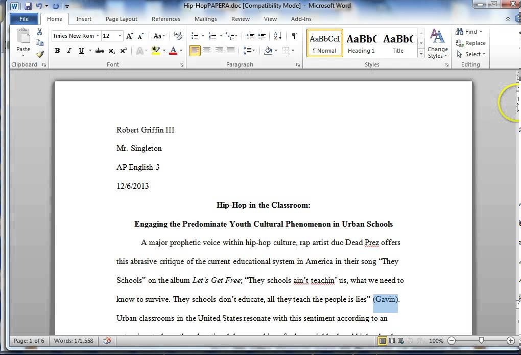Click the Replace button
Viewport: 521px width, 355px height.
470,43
